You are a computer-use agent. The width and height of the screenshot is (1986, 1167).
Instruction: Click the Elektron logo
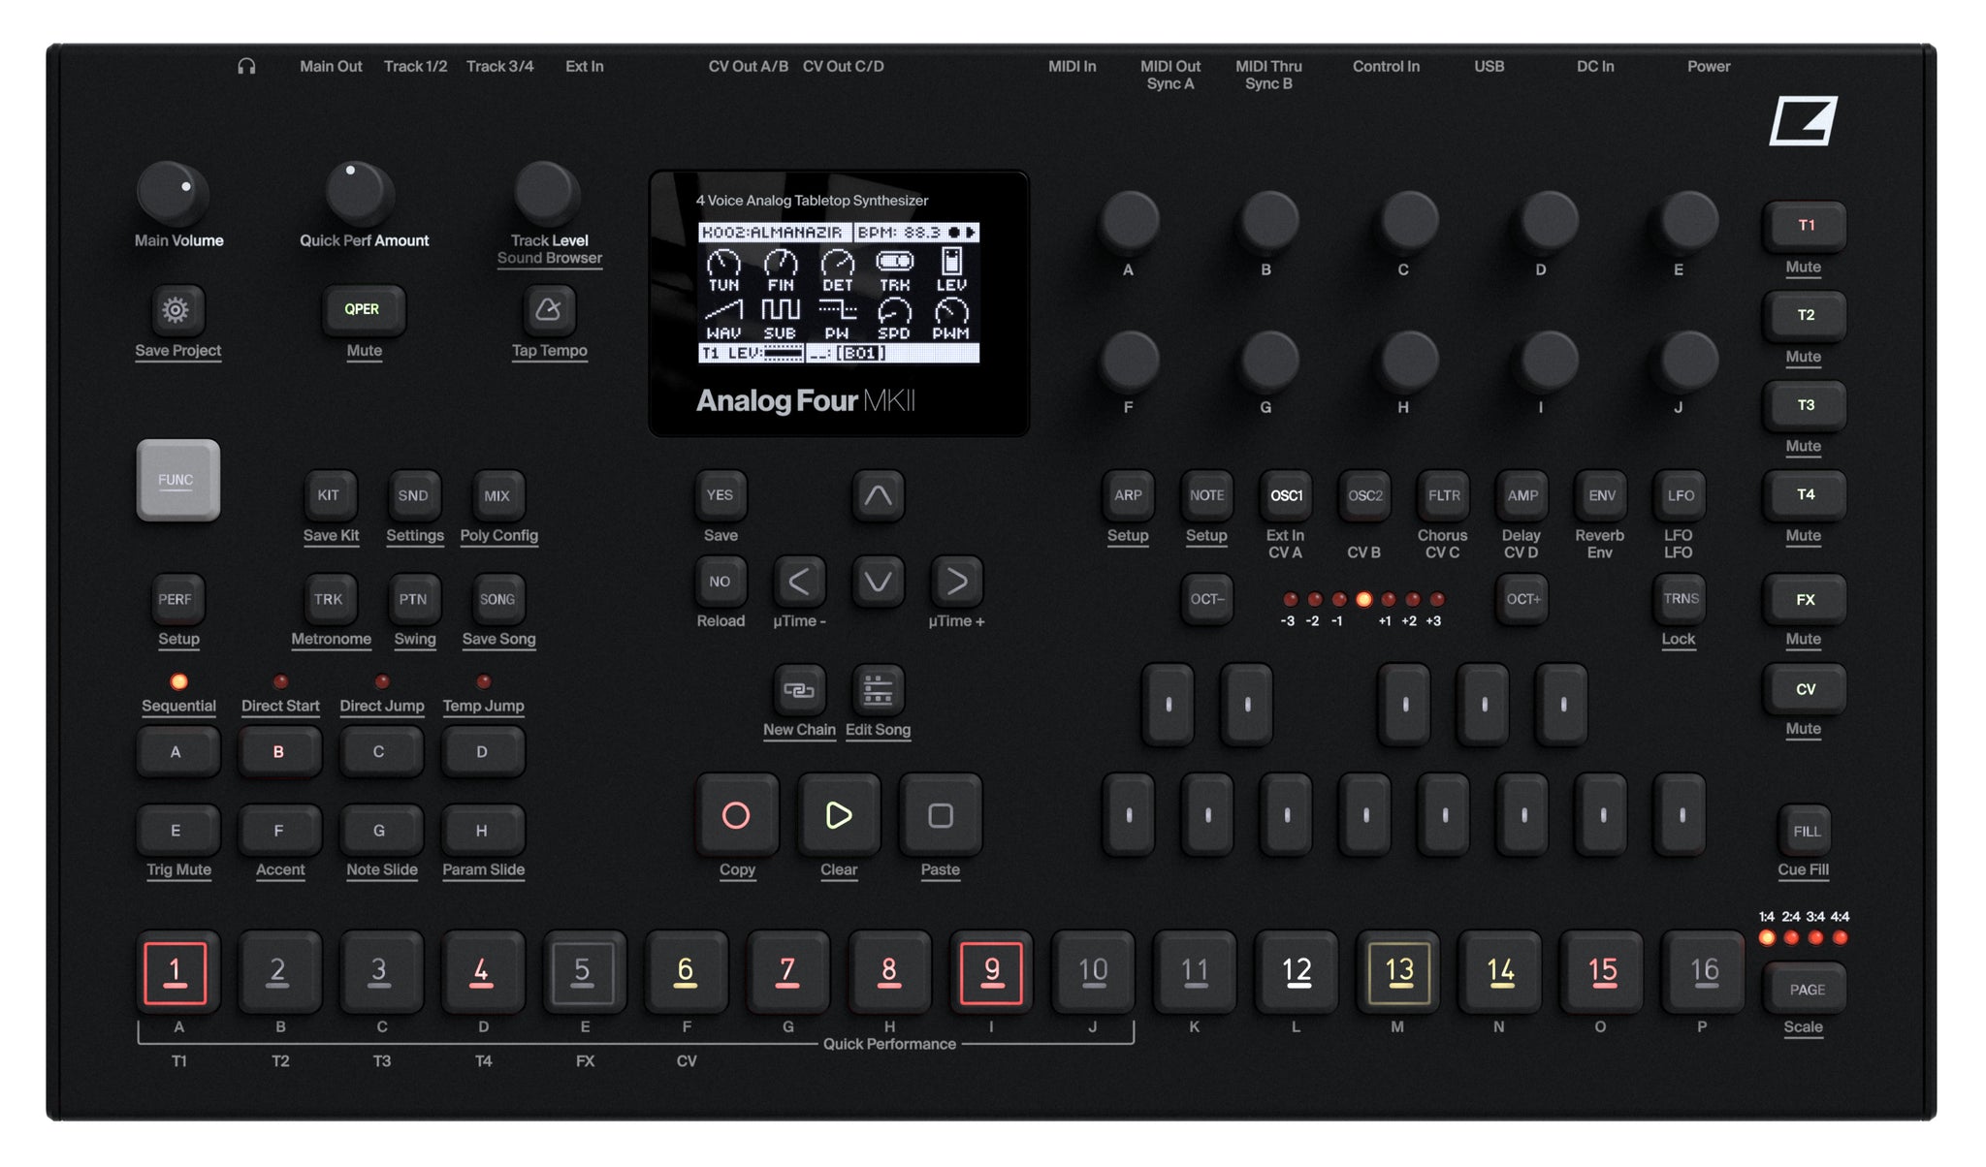pos(1803,121)
